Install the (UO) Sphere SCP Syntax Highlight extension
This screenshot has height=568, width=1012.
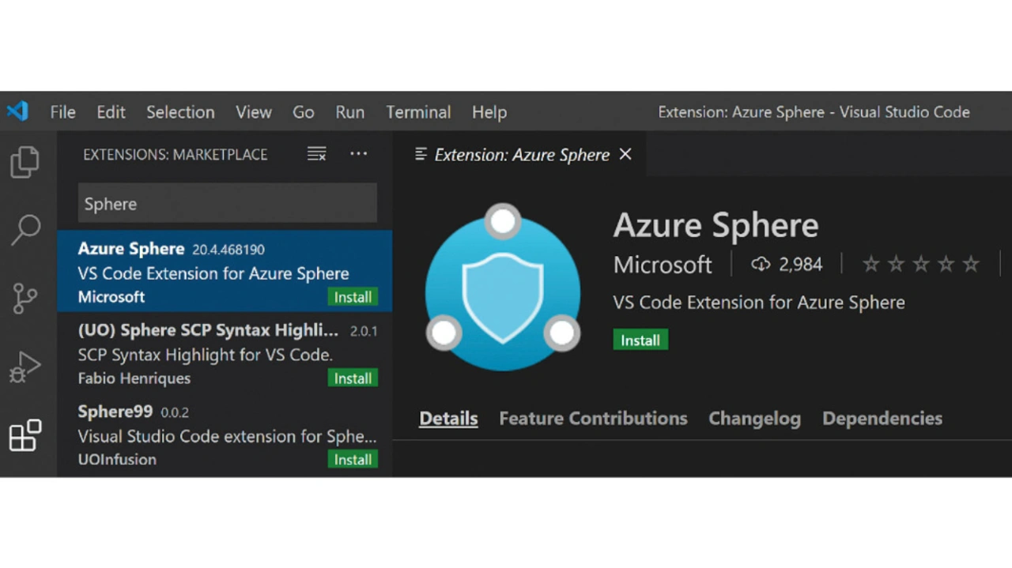[353, 378]
